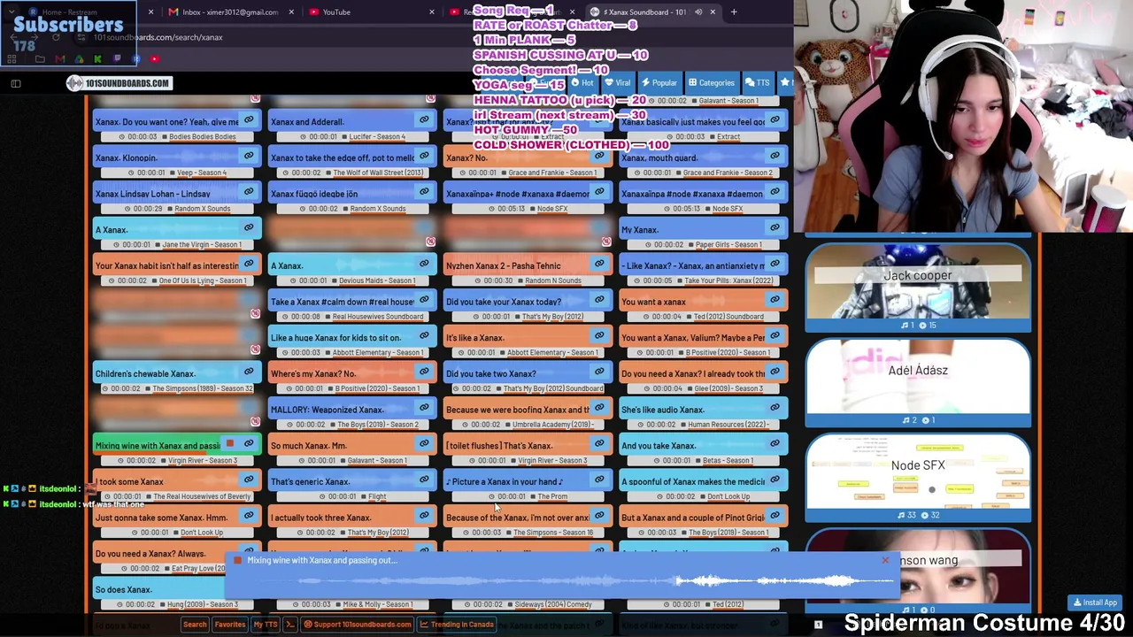Install the 101soundboards app
Image resolution: width=1133 pixels, height=637 pixels.
point(1095,603)
